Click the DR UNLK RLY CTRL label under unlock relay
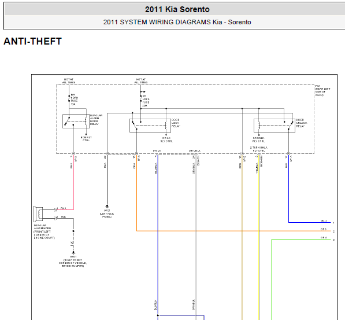 click(259, 139)
